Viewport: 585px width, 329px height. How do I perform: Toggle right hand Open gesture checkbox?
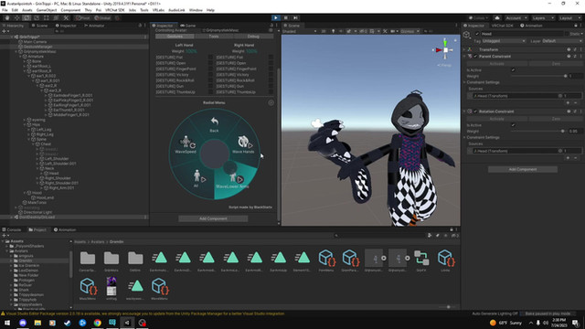[x=271, y=63]
